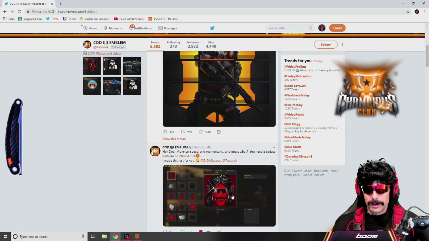
Task: Follow COD EMBLEM with the Follow button
Action: 325,45
